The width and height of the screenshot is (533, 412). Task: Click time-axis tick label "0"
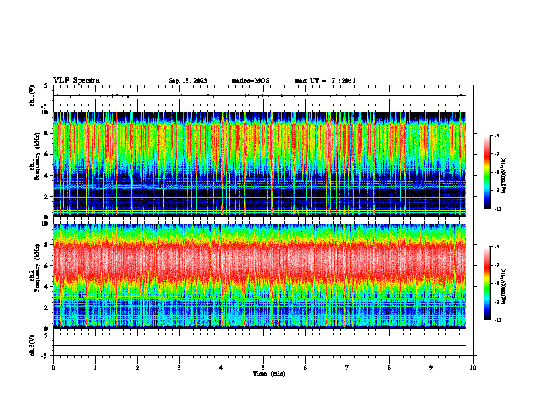(x=53, y=368)
